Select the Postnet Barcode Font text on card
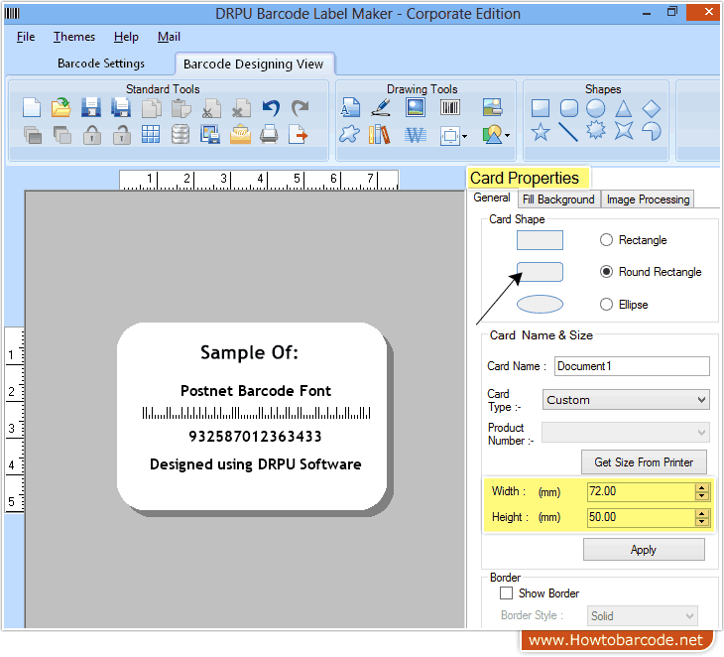The image size is (724, 657). coord(255,391)
